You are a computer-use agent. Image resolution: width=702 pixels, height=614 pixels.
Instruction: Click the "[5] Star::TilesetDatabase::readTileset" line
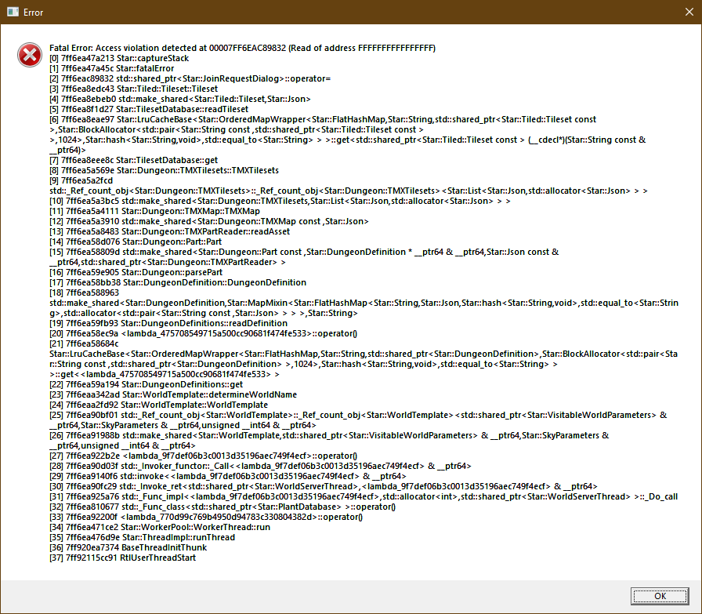(149, 109)
